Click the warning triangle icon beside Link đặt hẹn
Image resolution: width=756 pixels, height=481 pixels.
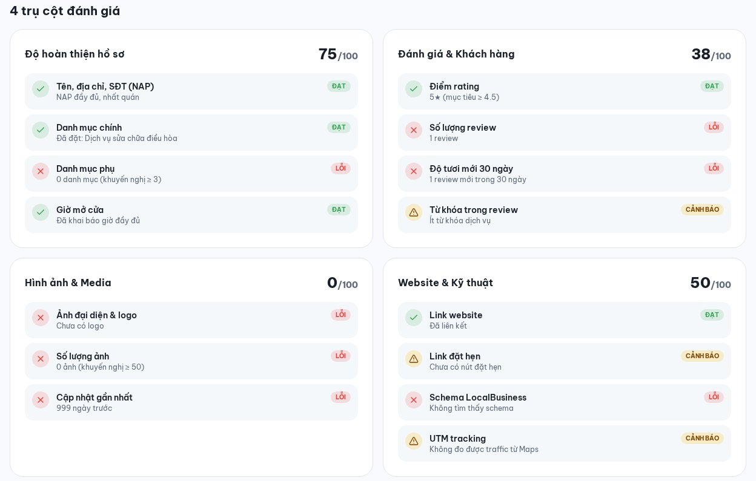(x=414, y=359)
